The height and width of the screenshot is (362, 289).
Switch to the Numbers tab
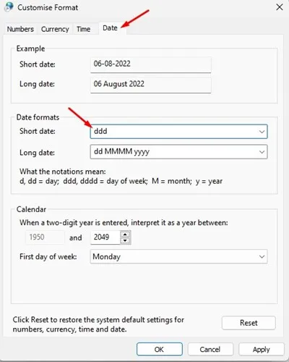[x=20, y=29]
